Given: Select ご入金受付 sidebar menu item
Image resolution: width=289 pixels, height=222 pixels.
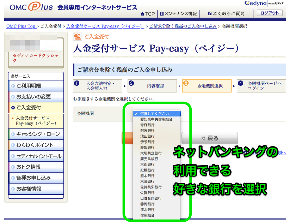Looking at the screenshot, I should [x=36, y=107].
